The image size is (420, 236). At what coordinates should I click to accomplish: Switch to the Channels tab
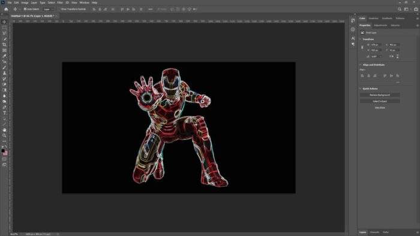coord(374,232)
